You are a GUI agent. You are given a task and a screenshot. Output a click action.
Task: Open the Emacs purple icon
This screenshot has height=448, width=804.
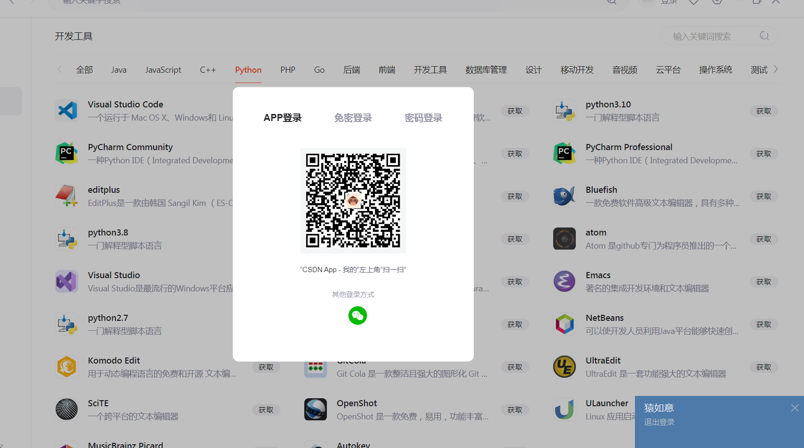click(564, 281)
